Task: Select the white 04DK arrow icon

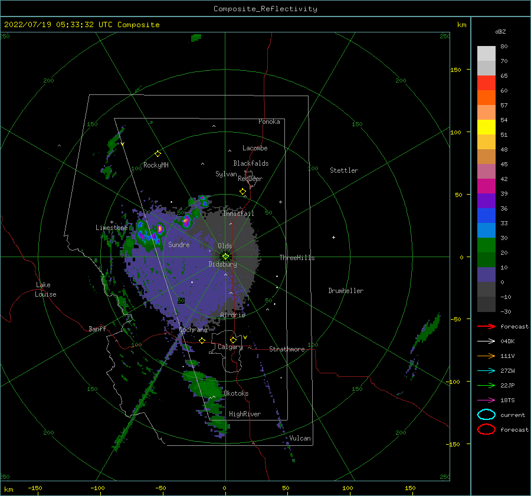Action: point(486,341)
